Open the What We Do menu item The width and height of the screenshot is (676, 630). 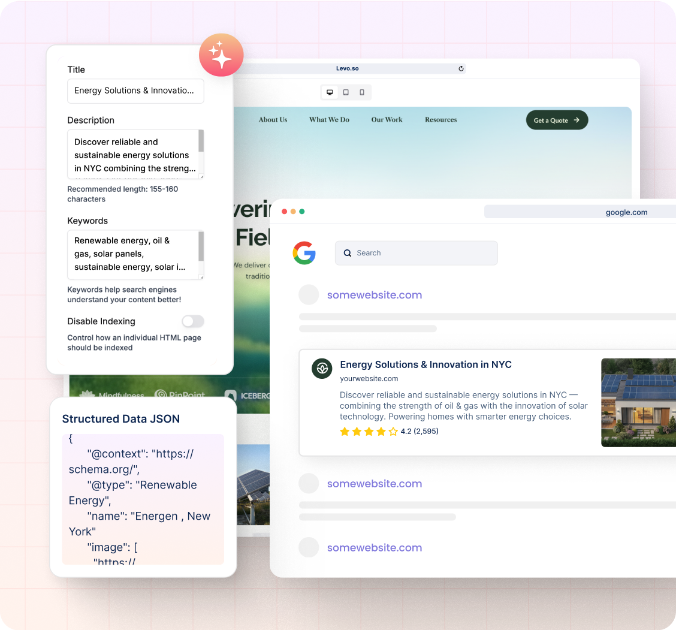pyautogui.click(x=329, y=120)
